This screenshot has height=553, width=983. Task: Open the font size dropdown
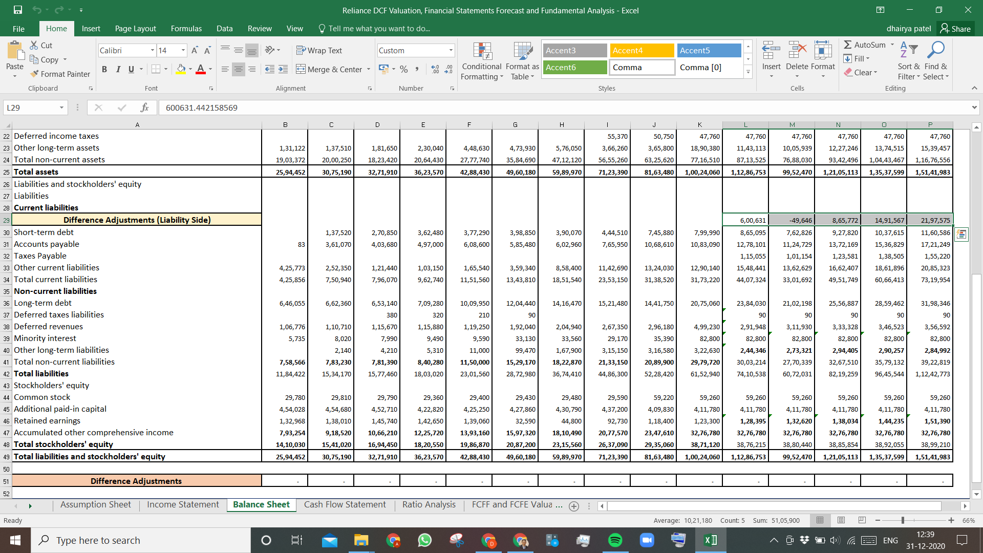183,50
